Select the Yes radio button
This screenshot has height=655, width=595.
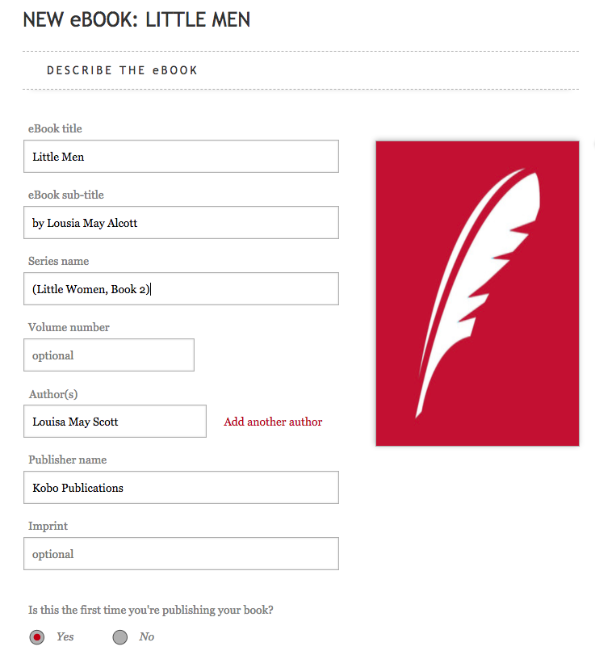click(37, 637)
